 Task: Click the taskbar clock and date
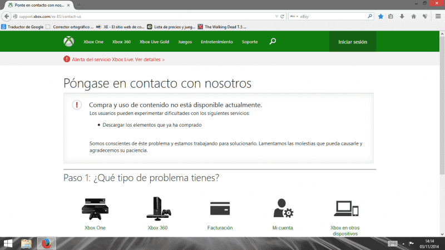429,244
